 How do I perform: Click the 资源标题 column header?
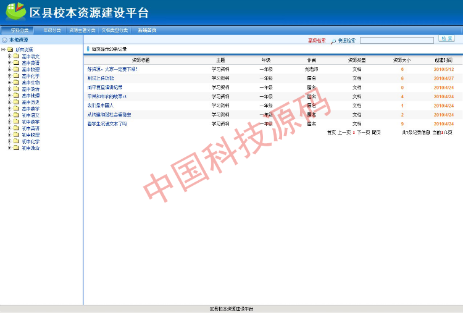coord(141,61)
